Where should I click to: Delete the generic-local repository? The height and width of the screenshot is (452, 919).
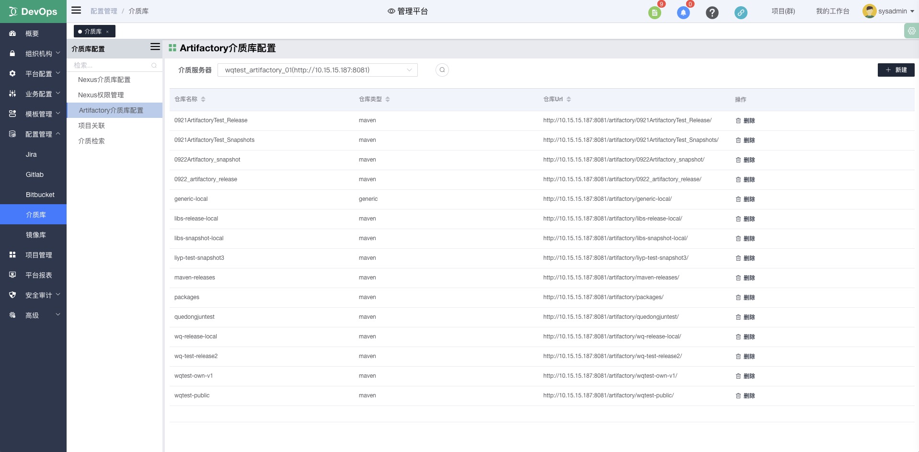pos(745,199)
